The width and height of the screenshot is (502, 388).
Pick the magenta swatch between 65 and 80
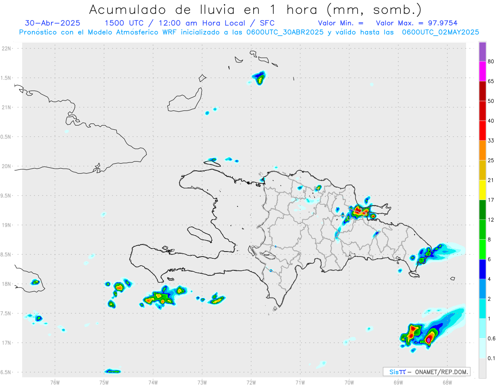point(482,72)
